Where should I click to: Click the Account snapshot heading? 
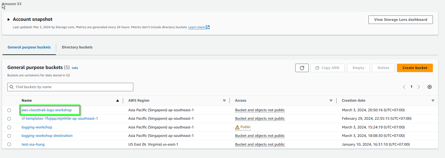click(32, 19)
